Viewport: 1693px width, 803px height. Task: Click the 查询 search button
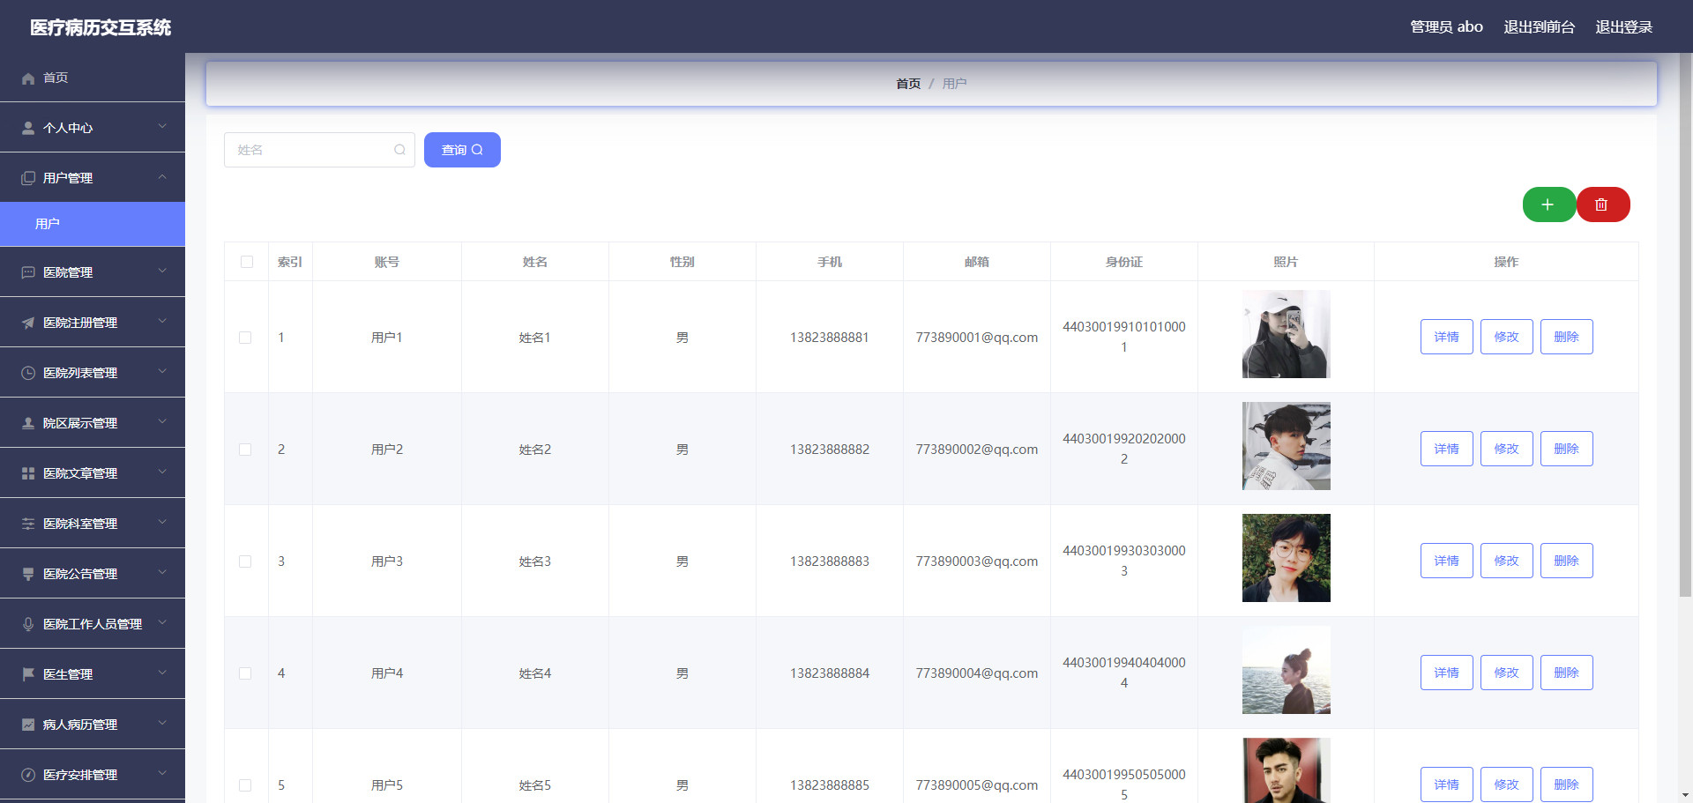[462, 150]
